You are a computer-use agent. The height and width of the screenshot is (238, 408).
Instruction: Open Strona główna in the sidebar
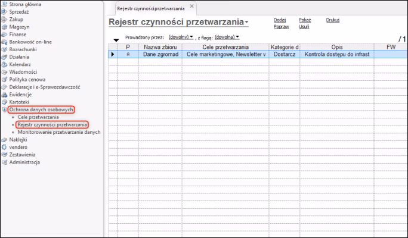[x=25, y=4]
